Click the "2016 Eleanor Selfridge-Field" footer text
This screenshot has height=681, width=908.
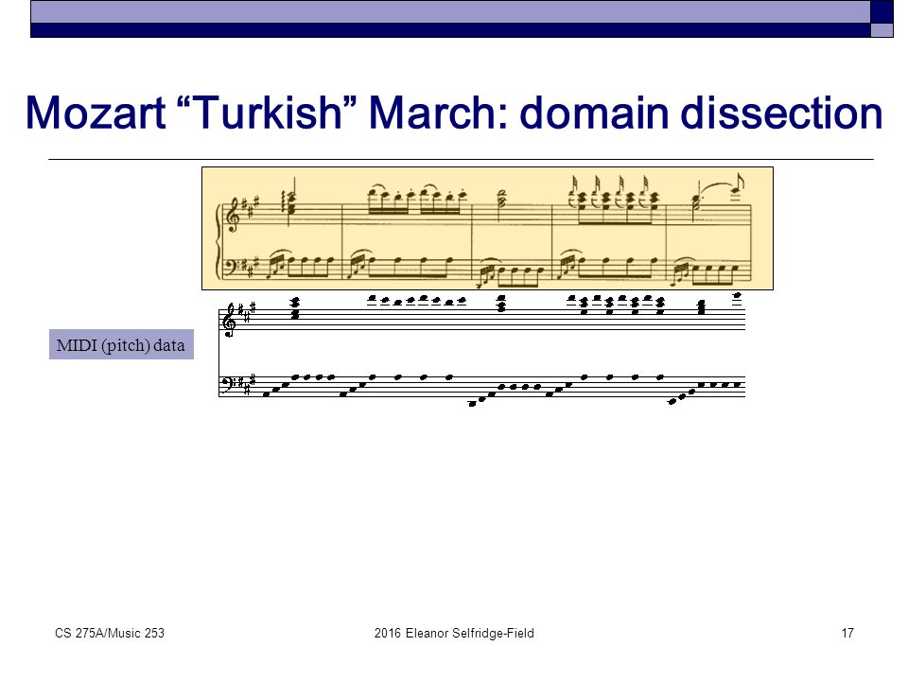(454, 633)
